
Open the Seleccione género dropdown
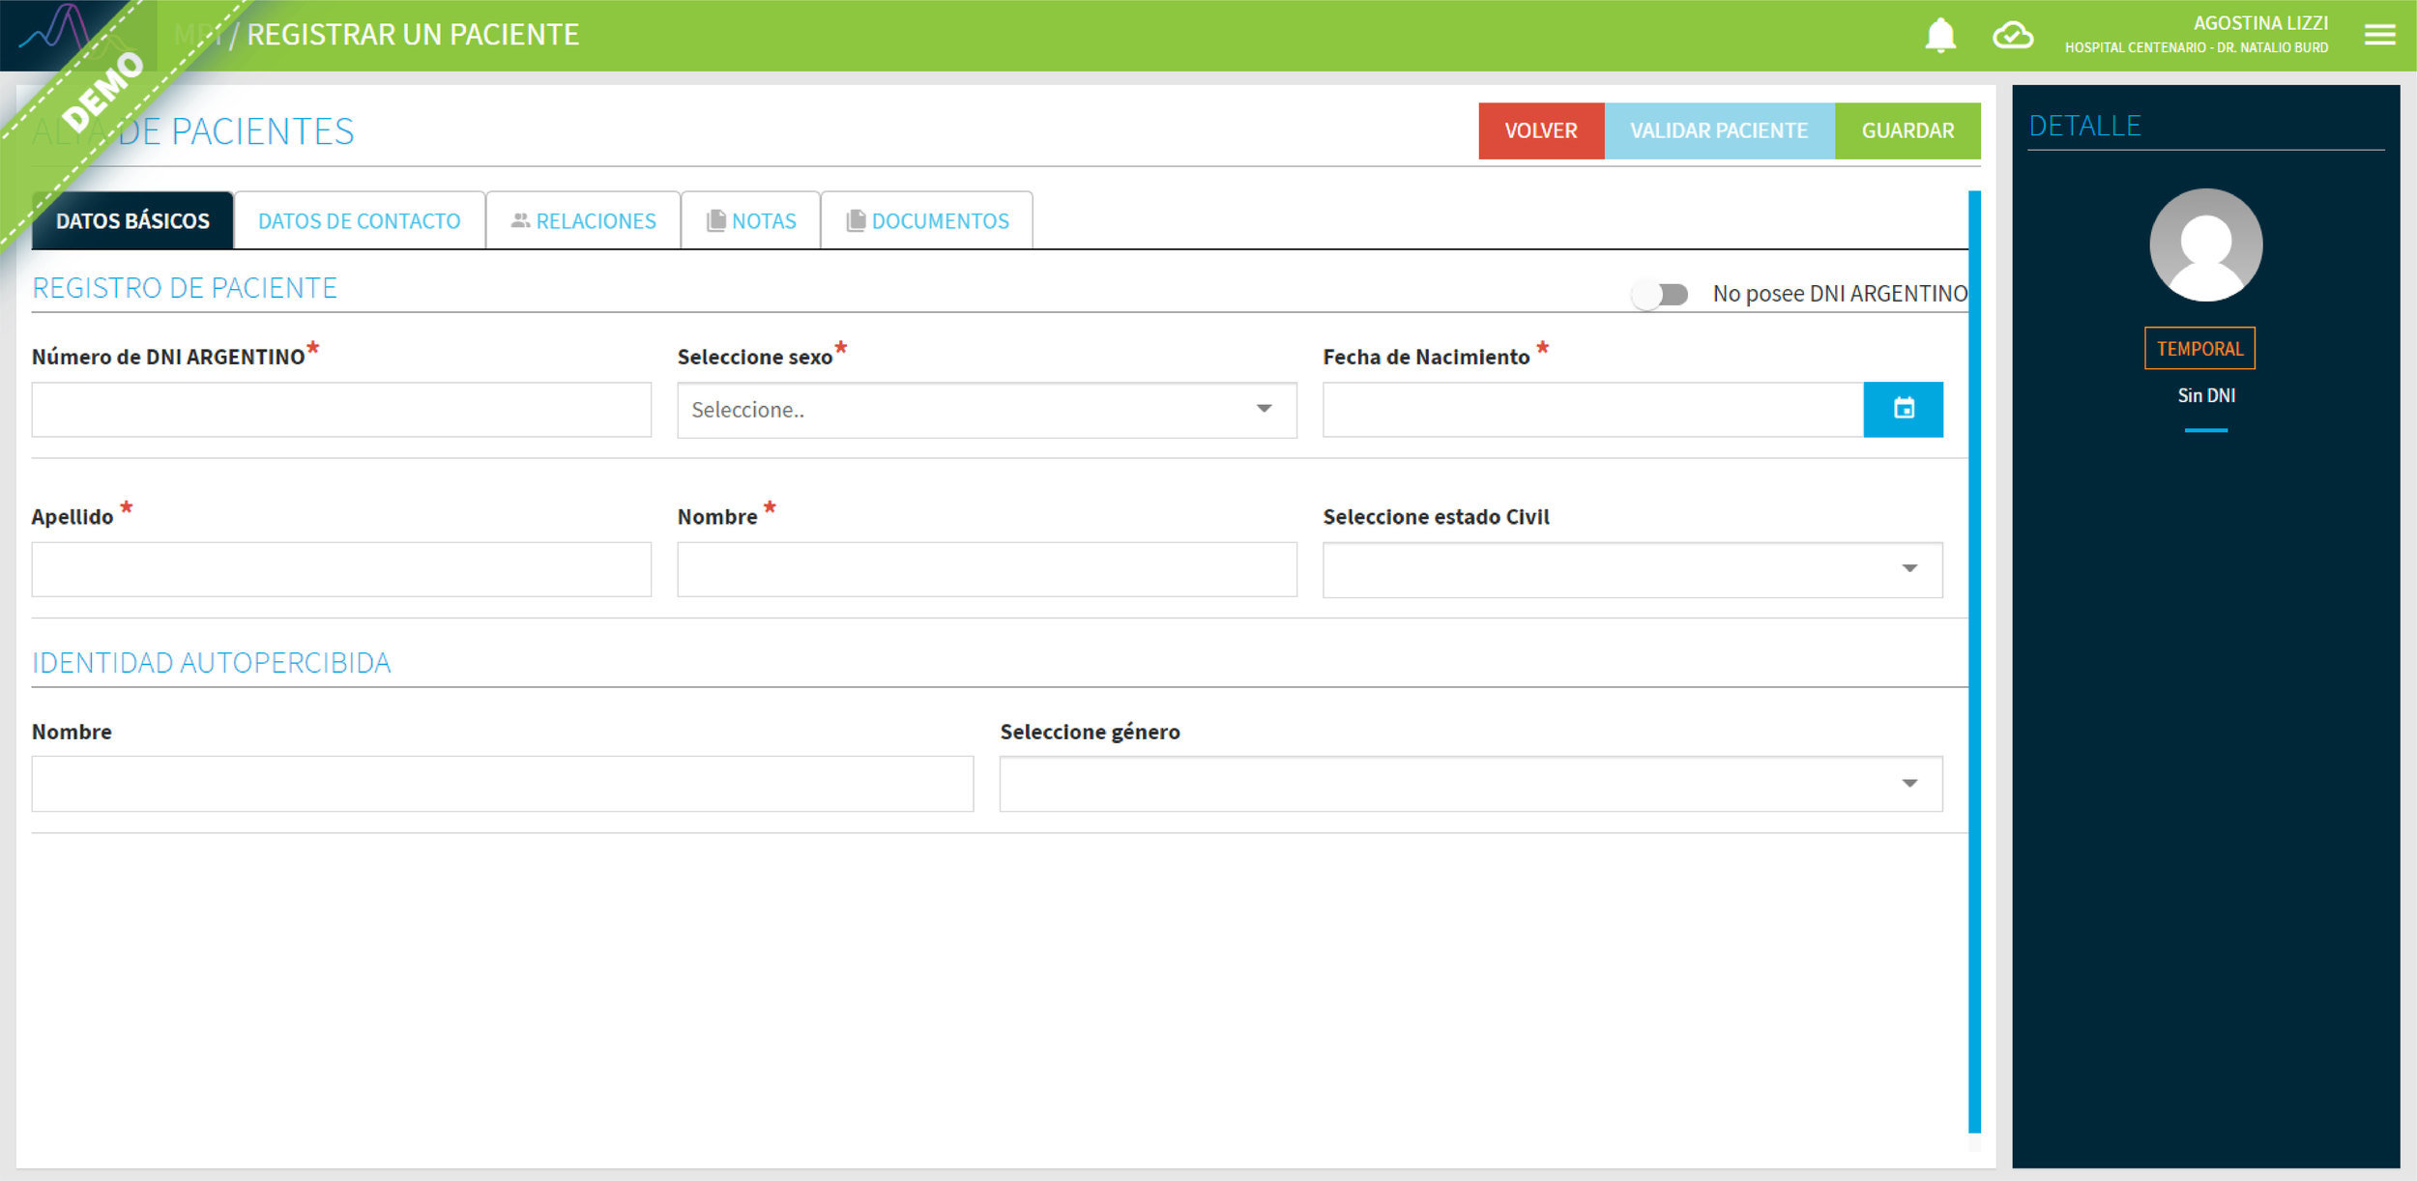click(1471, 784)
